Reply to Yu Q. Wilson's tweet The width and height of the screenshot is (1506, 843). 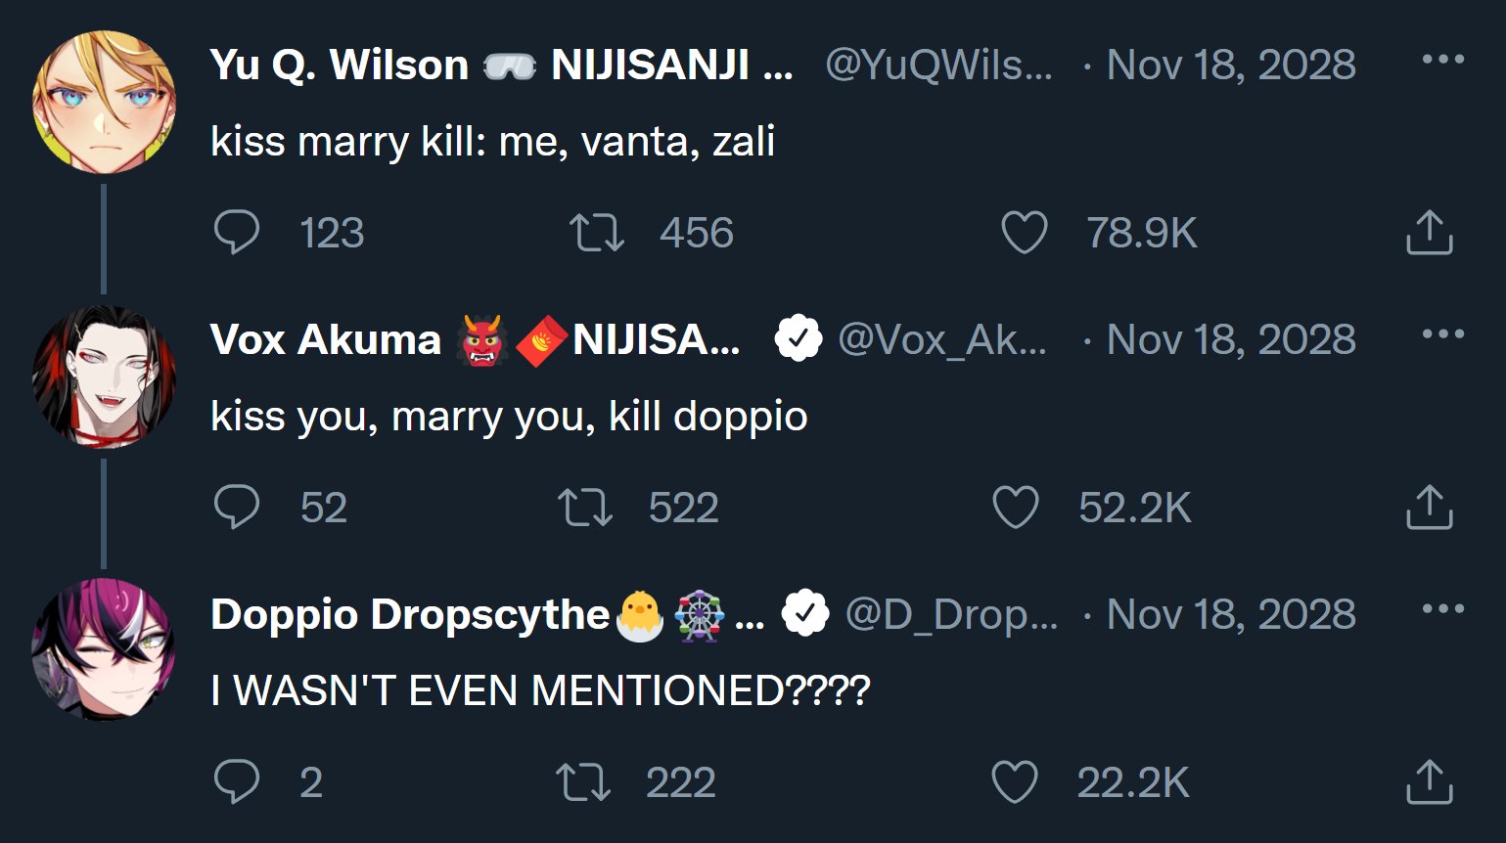(237, 233)
